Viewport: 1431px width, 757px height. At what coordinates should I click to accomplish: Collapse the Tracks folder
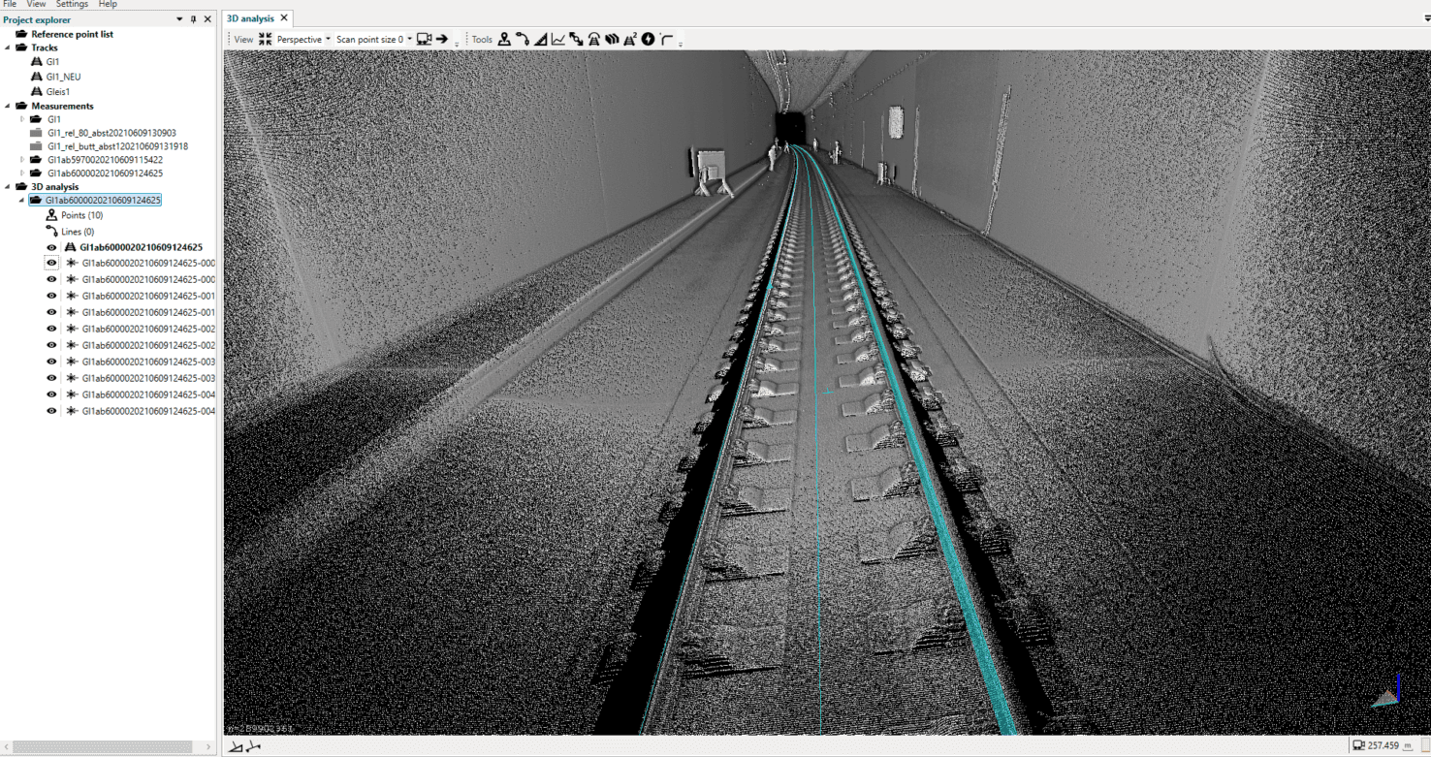click(9, 47)
